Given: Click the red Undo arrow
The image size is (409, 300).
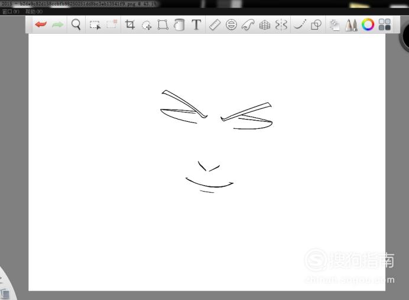Looking at the screenshot, I should click(40, 24).
